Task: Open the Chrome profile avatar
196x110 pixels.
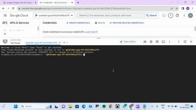Action: tap(188, 8)
